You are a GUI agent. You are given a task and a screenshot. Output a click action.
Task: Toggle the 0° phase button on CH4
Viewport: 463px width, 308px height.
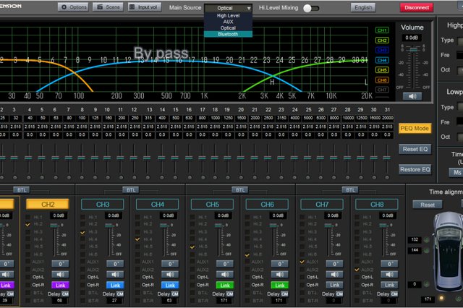(x=169, y=264)
